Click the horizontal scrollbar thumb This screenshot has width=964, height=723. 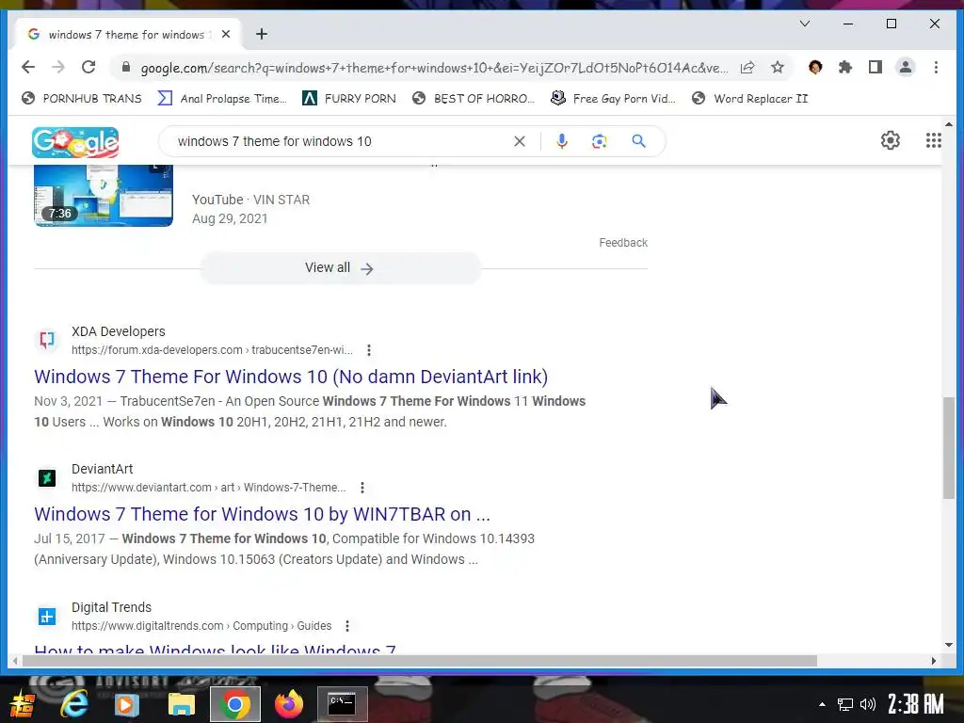coord(420,661)
